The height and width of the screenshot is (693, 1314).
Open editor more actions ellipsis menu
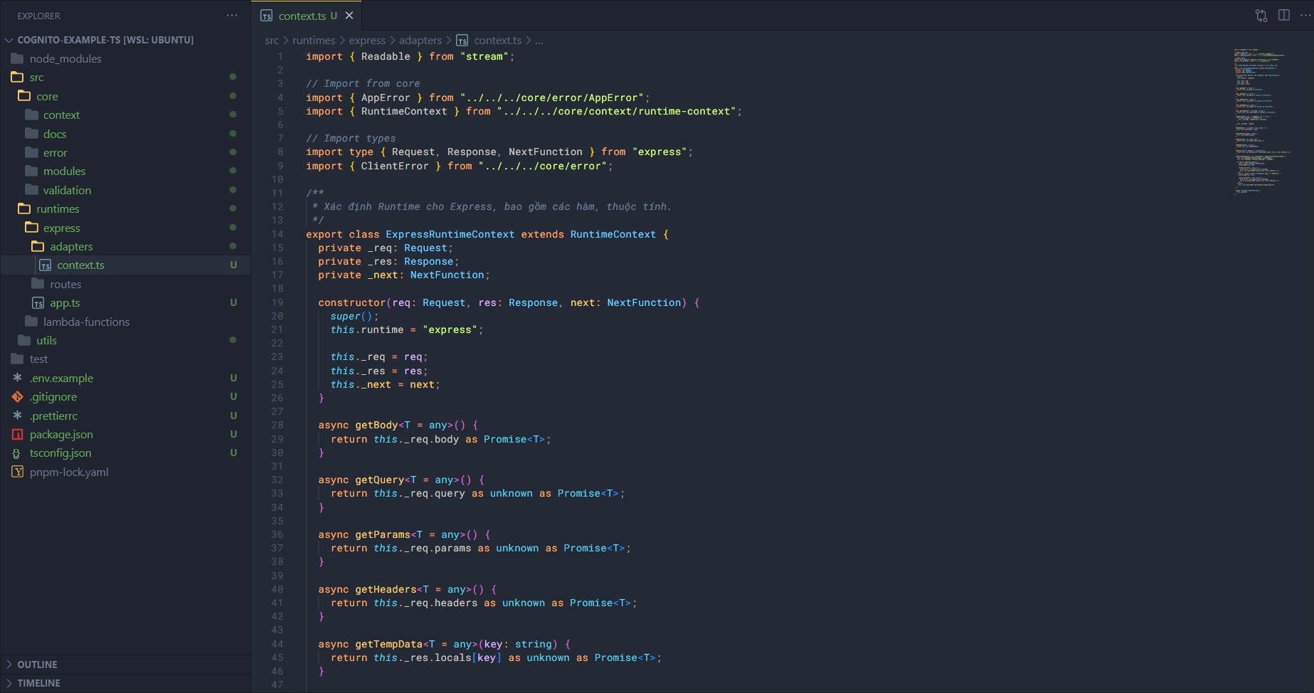1305,16
